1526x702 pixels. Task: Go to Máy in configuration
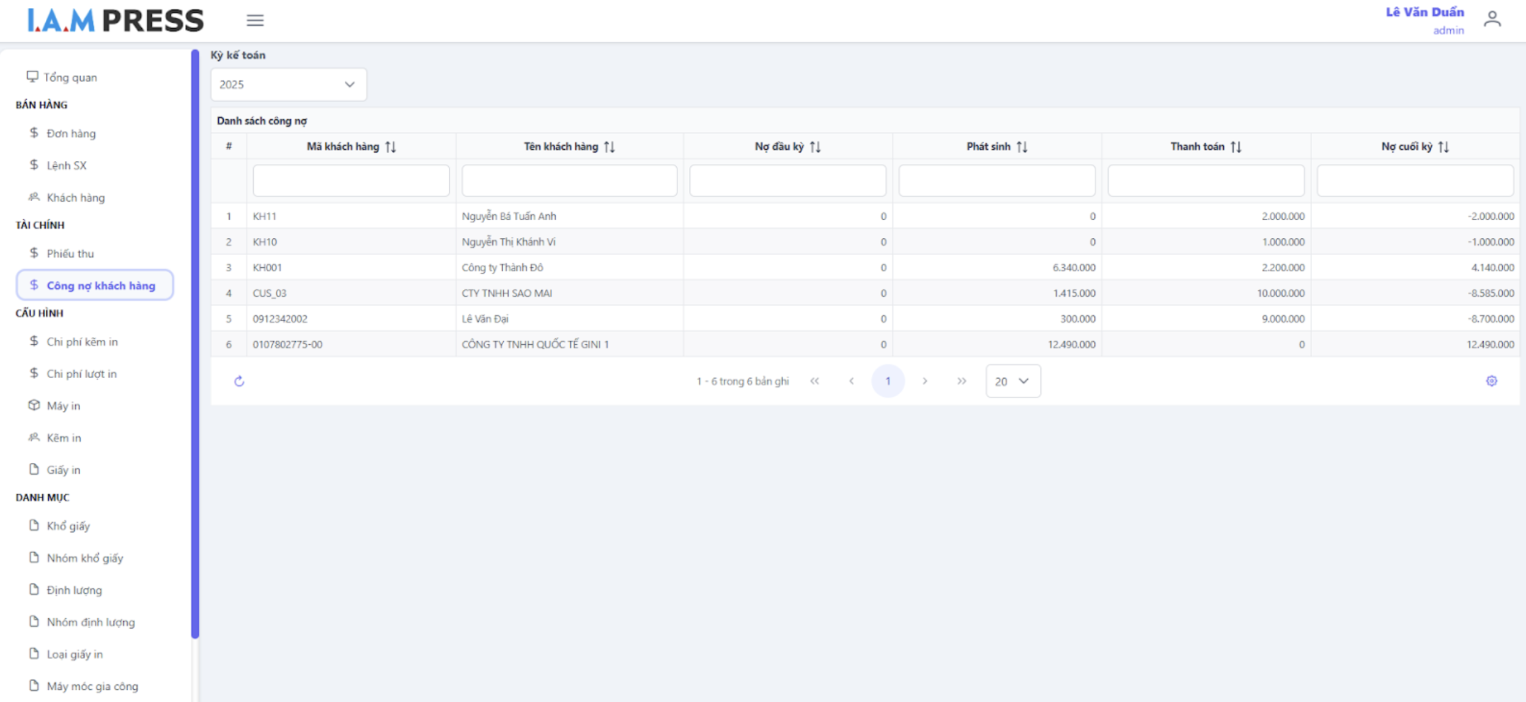point(63,405)
